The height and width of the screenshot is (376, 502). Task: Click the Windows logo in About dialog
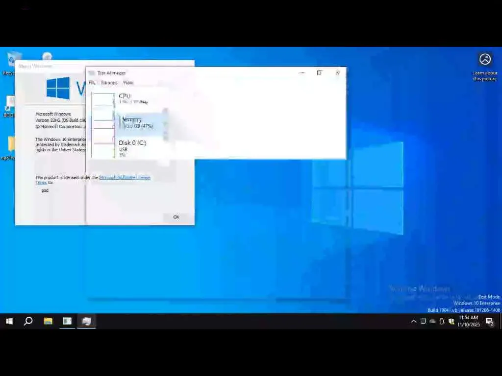(58, 88)
